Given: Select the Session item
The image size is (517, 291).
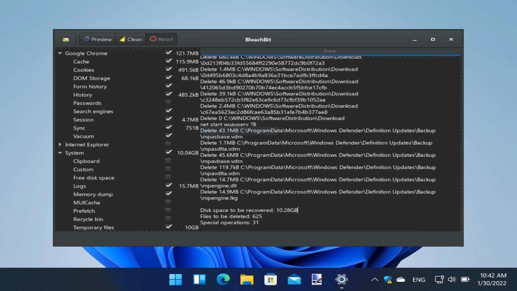Looking at the screenshot, I should 83,120.
